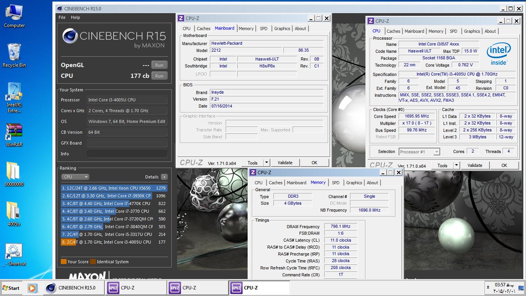Open the Ranking CPU dropdown
This screenshot has height=296, width=526.
[75, 177]
